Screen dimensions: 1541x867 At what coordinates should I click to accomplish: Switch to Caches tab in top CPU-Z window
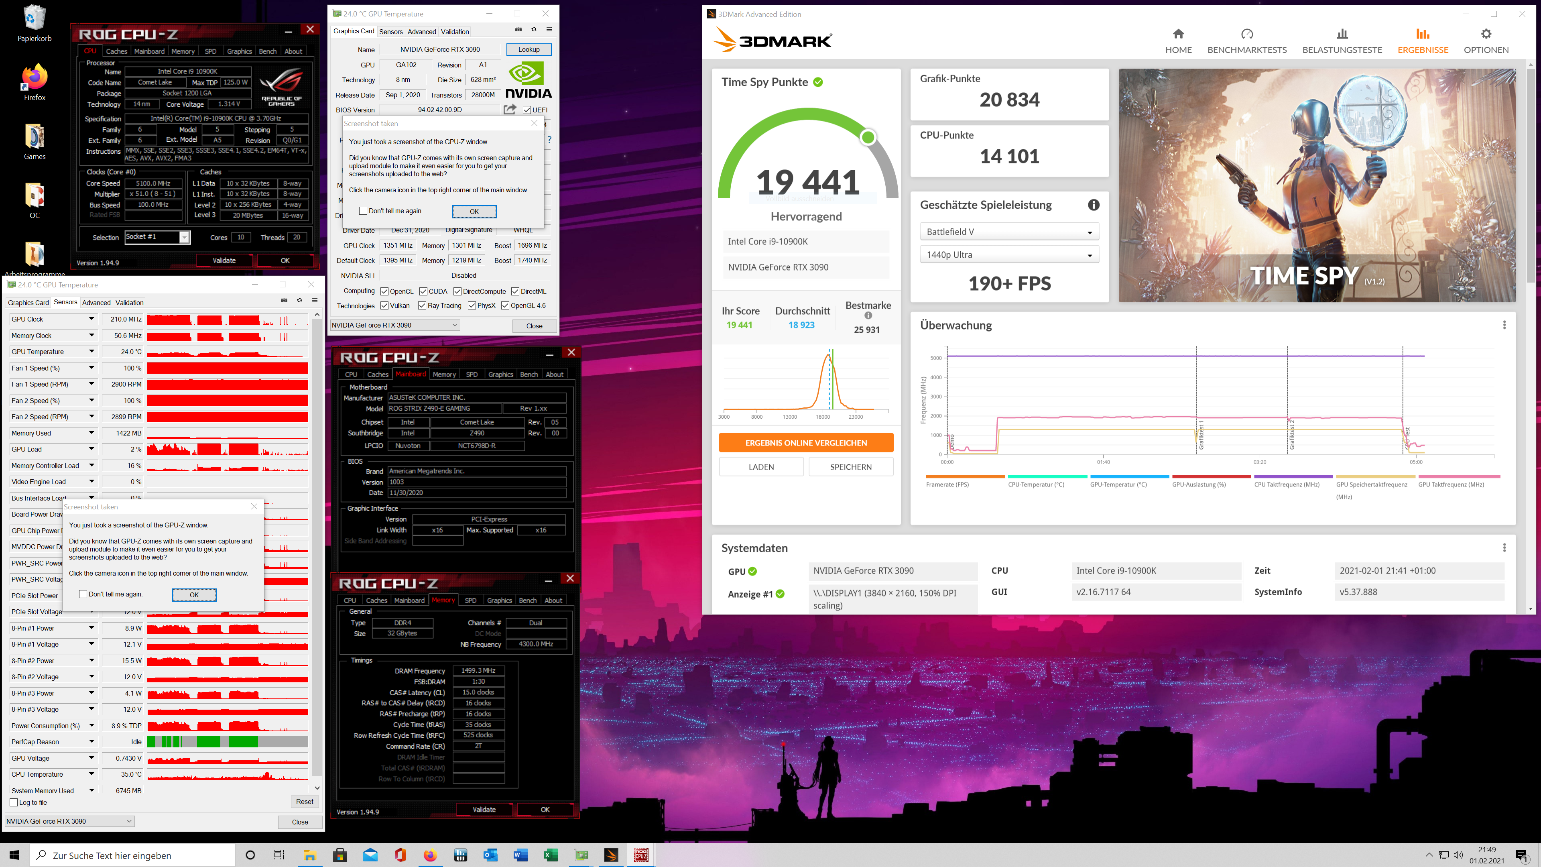(x=117, y=51)
